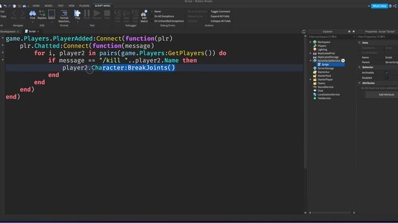Viewport: 398px width, 223px height.
Task: Run Format Selection on the code
Action: (x=64, y=16)
